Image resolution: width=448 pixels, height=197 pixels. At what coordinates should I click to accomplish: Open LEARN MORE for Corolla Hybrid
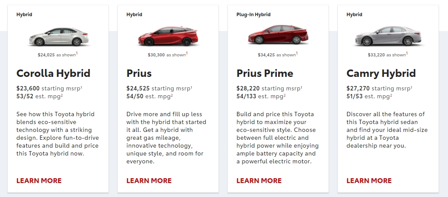[39, 181]
